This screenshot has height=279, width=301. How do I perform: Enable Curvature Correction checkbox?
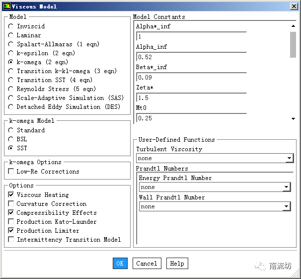pos(11,204)
